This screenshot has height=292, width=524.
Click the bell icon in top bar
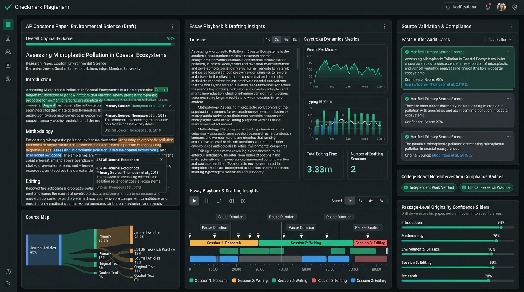click(x=488, y=7)
